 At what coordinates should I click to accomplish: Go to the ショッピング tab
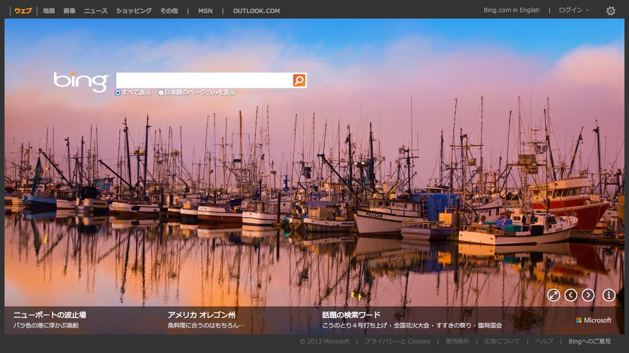(133, 11)
